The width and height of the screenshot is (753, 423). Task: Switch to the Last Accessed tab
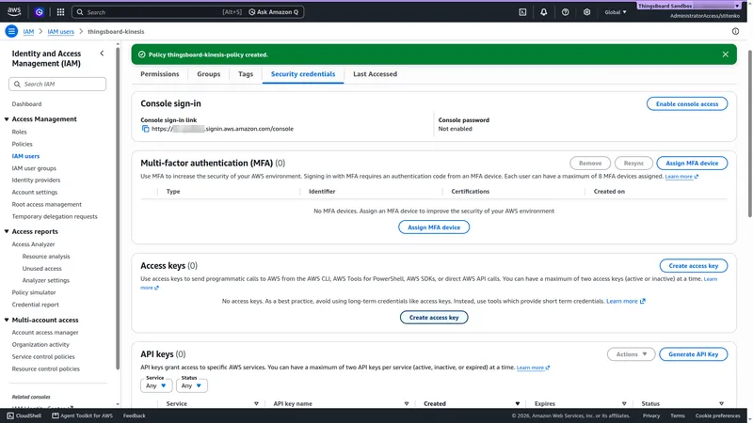[375, 74]
